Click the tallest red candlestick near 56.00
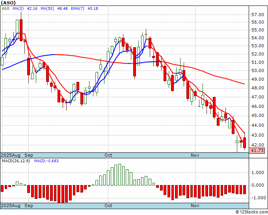Image resolution: width=268 pixels, height=215 pixels. pos(21,30)
